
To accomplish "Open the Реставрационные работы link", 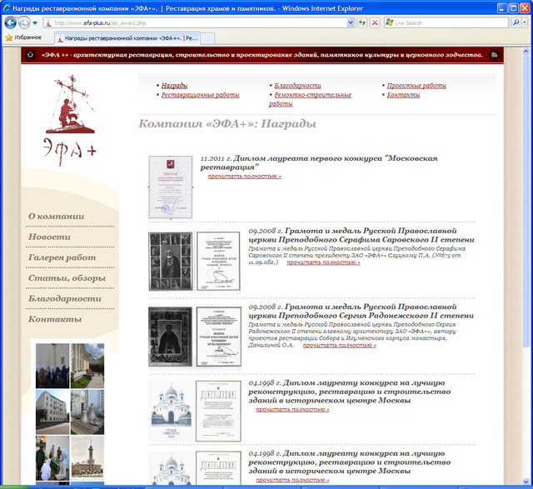I will pyautogui.click(x=200, y=95).
